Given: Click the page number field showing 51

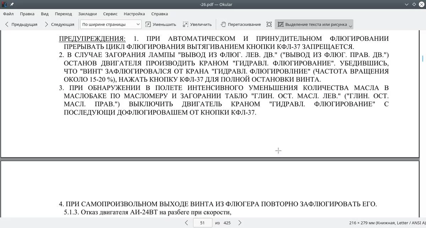Looking at the screenshot, I should point(202,223).
